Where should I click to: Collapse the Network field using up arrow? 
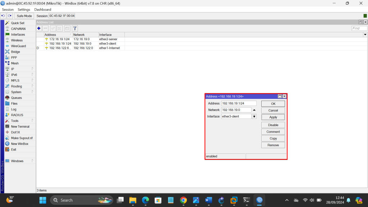coord(254,110)
